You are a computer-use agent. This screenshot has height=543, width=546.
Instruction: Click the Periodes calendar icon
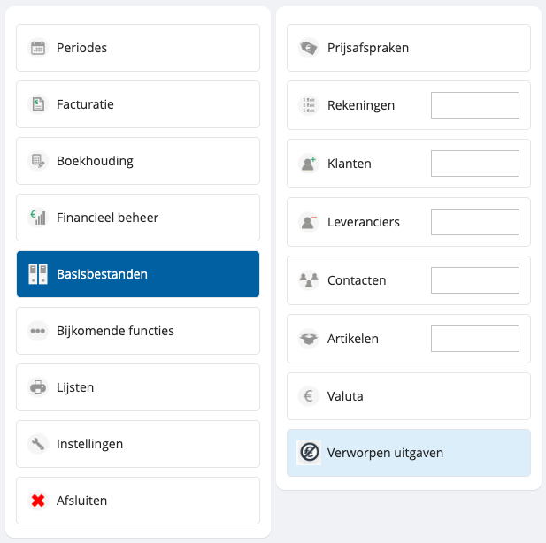tap(38, 48)
